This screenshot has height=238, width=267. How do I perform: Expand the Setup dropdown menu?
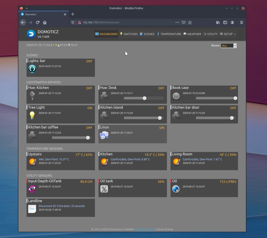coord(228,34)
